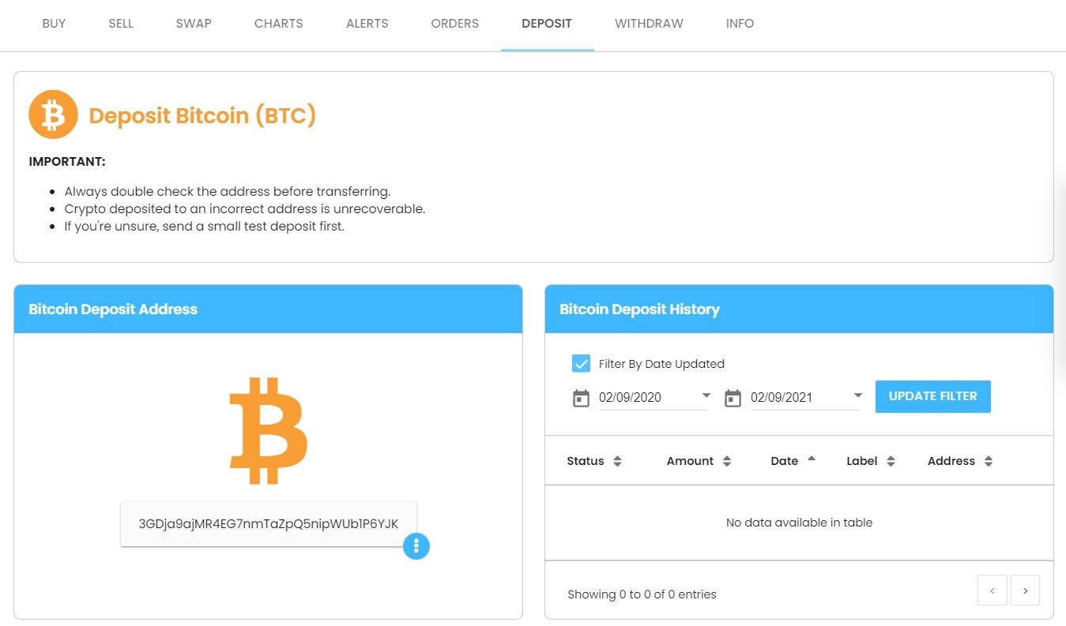Screen dimensions: 1066x626
Task: Go to the next page of deposit history
Action: (x=1025, y=590)
